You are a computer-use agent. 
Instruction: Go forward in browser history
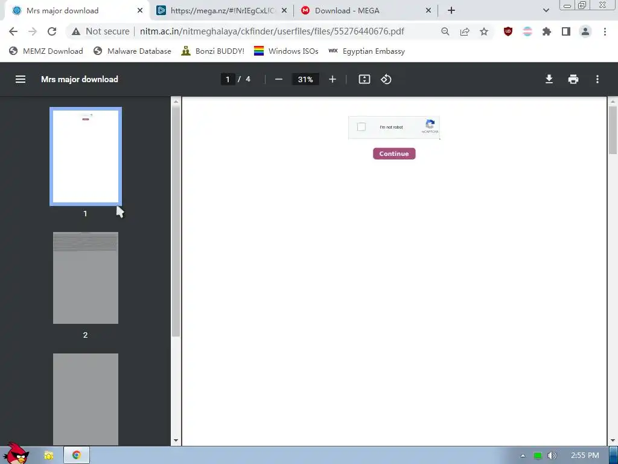click(33, 31)
